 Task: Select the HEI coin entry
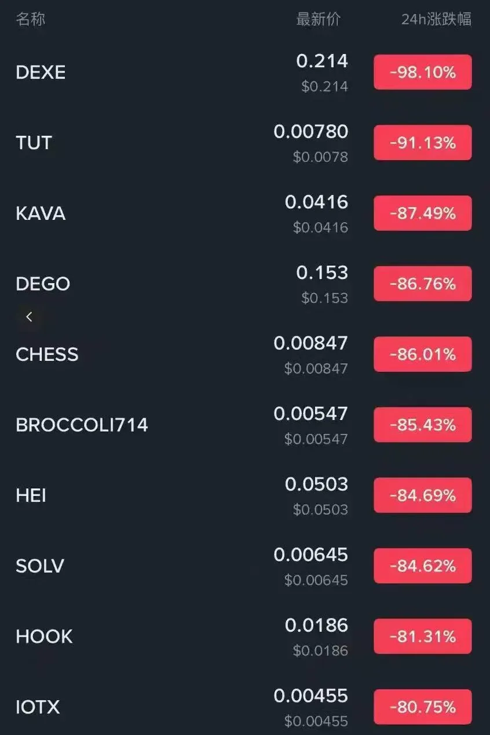(x=31, y=495)
